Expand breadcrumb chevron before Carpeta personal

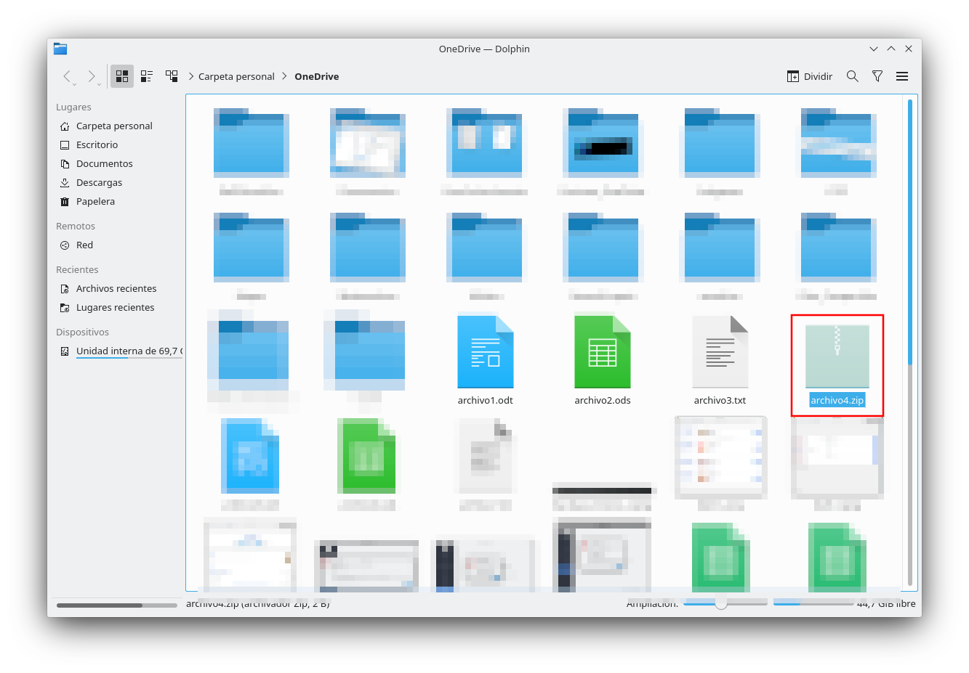pyautogui.click(x=191, y=76)
